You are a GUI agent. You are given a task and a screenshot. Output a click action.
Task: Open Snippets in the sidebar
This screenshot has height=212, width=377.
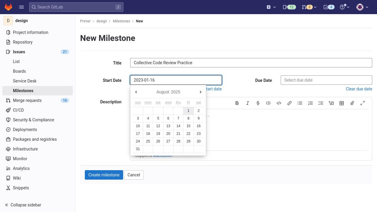pos(37,188)
